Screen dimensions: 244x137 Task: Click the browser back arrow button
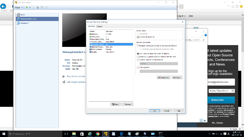(3, 6)
